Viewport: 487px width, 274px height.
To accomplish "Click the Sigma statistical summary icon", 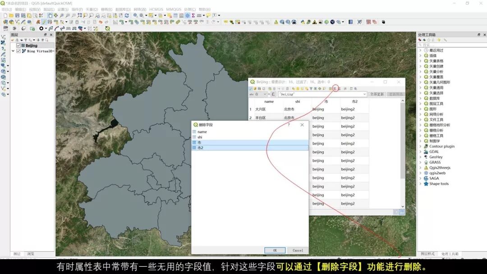I will (193, 15).
